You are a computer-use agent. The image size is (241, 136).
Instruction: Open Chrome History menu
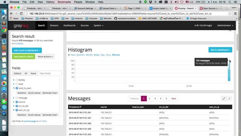(x=50, y=2)
